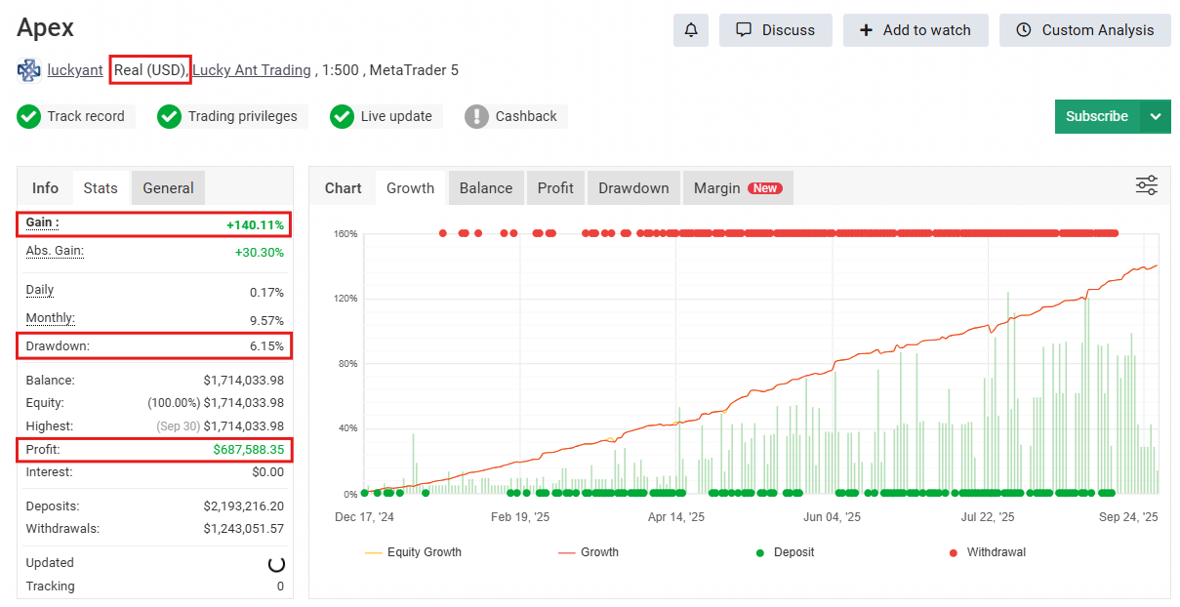
Task: Open the Lucky Ant Trading broker link
Action: tap(252, 70)
